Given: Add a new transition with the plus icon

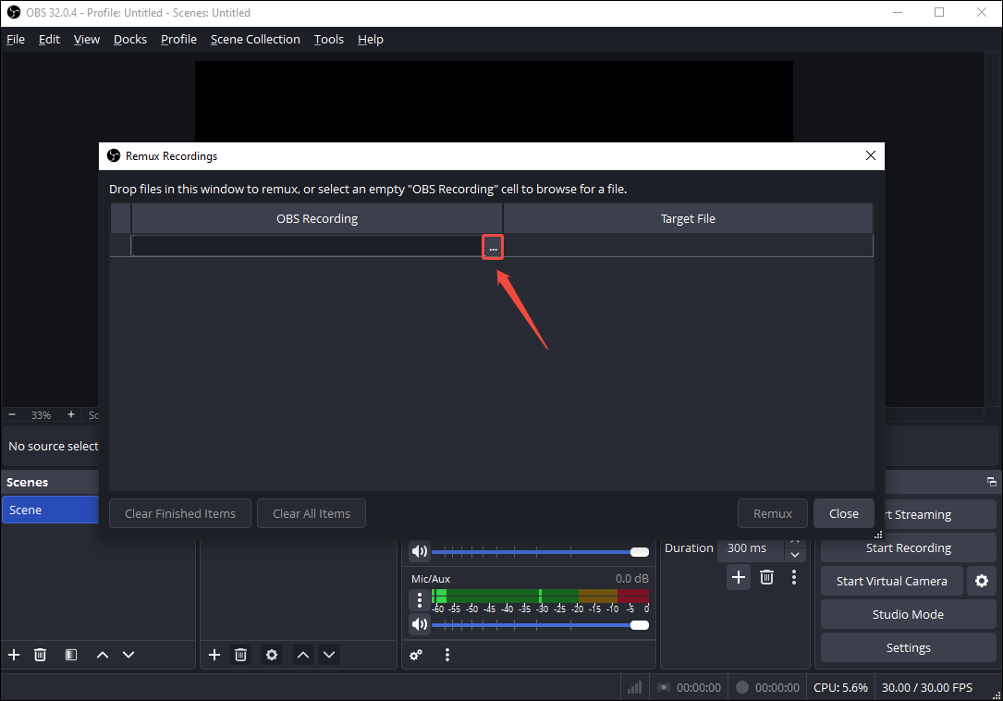Looking at the screenshot, I should pyautogui.click(x=739, y=577).
